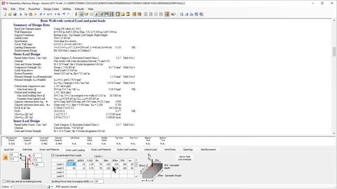Click the orange diamond icon after Paste
Screen dimensions: 337x189
pyautogui.click(x=35, y=14)
